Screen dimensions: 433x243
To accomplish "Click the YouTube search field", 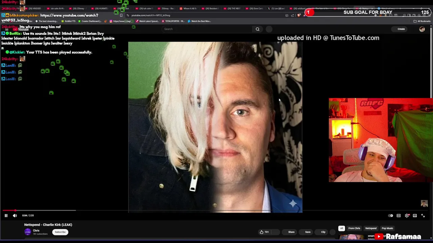I will (x=207, y=29).
